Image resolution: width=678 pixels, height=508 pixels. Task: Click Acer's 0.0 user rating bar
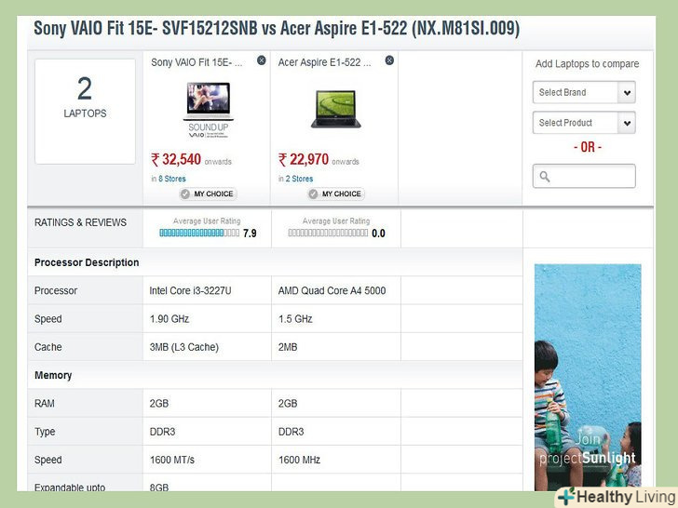pyautogui.click(x=328, y=233)
